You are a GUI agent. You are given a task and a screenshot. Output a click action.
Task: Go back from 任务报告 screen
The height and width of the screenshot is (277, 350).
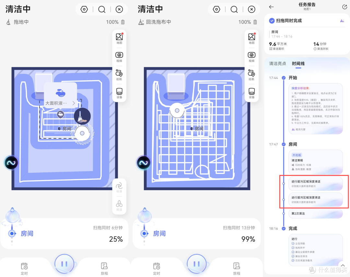point(271,7)
